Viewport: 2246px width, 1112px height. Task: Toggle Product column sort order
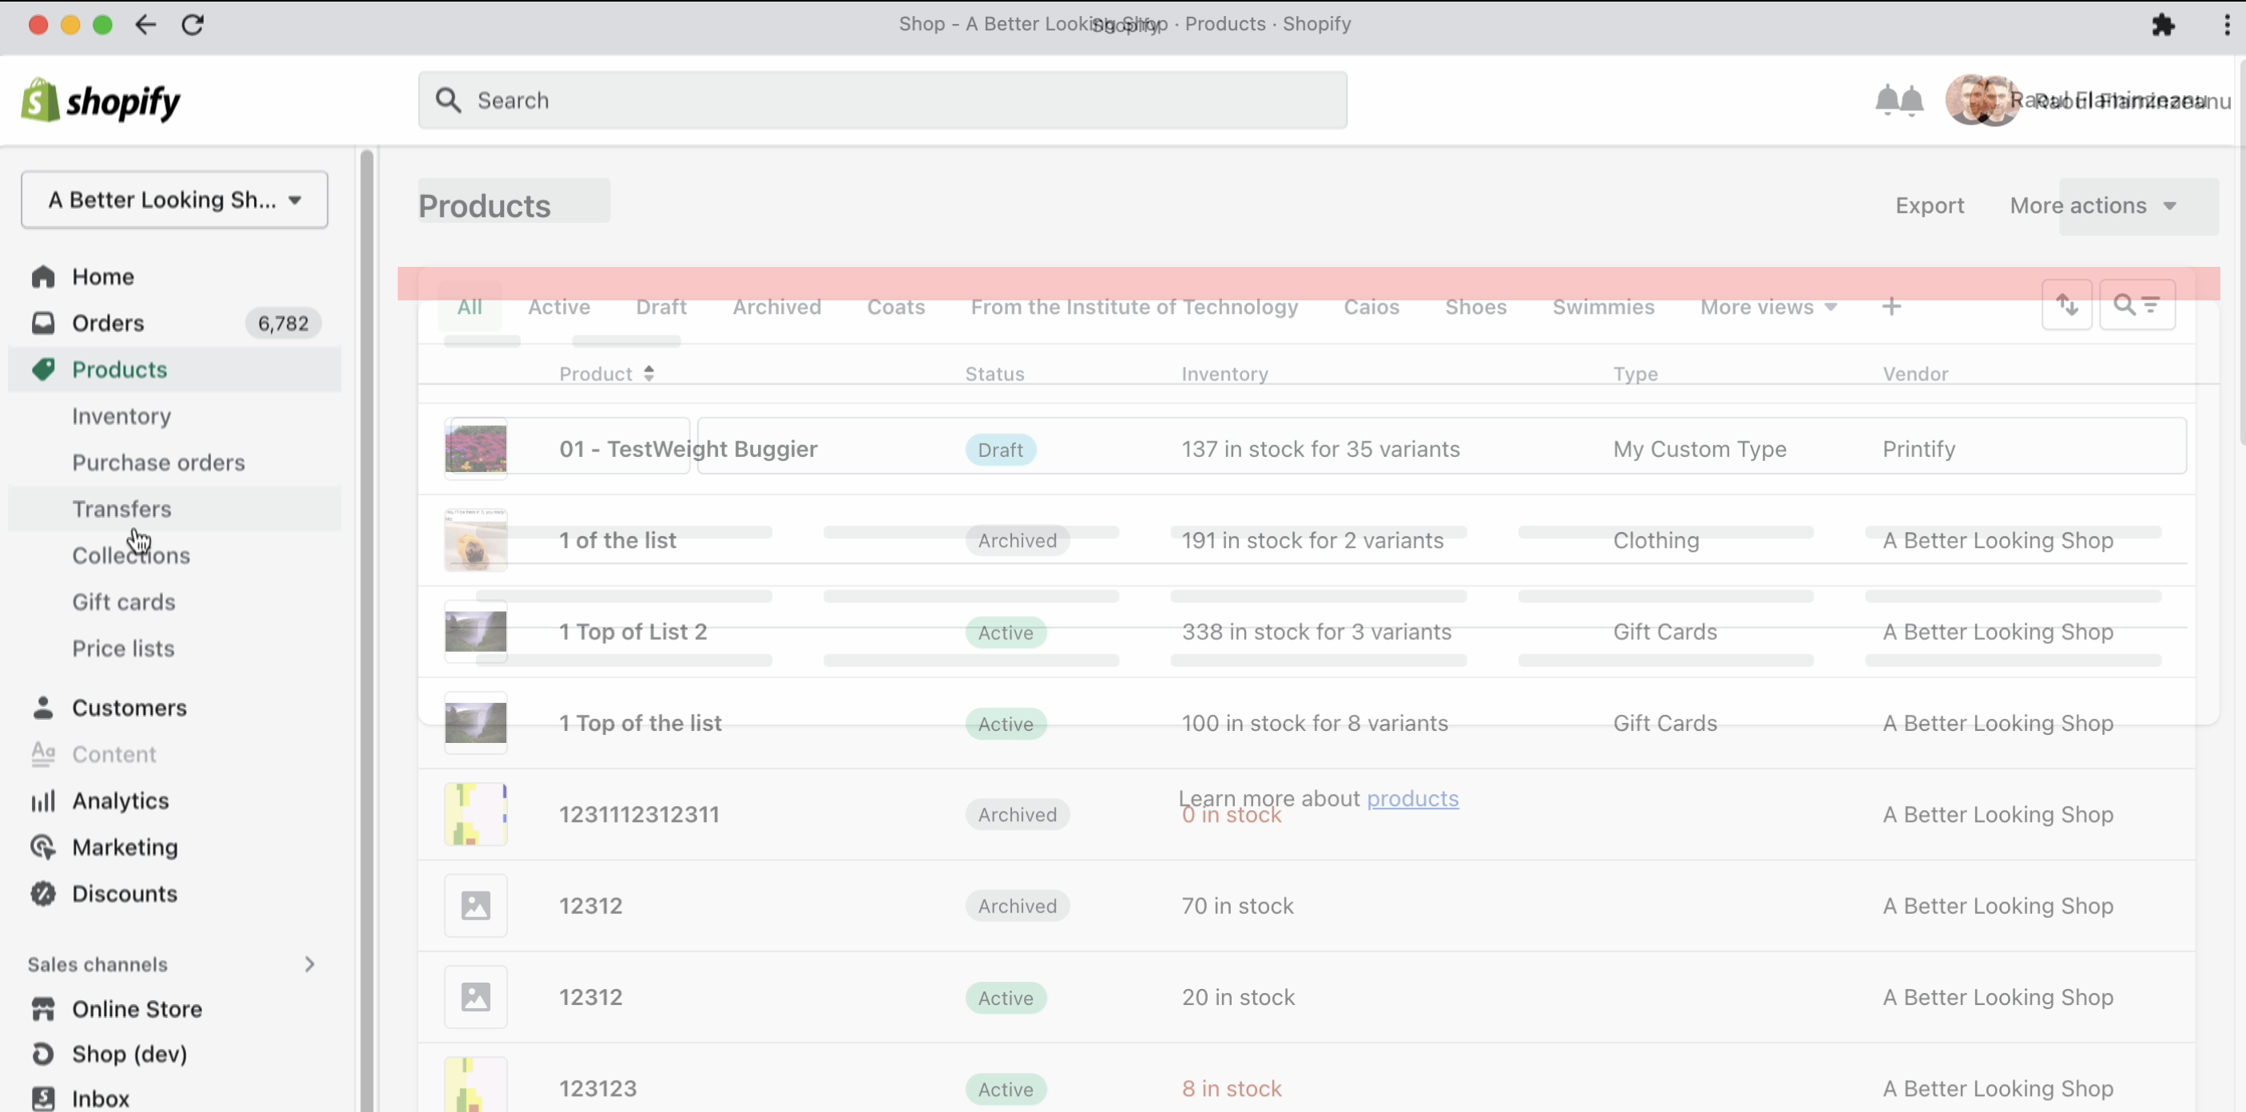[x=607, y=373]
